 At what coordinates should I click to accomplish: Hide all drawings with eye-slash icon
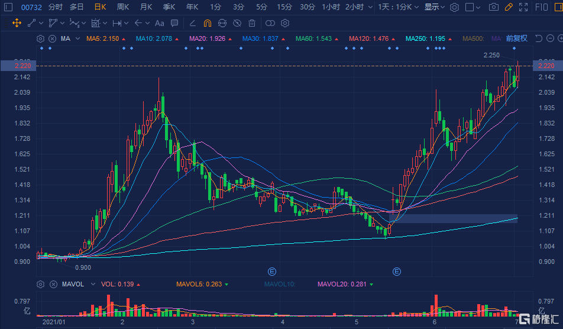click(237, 23)
